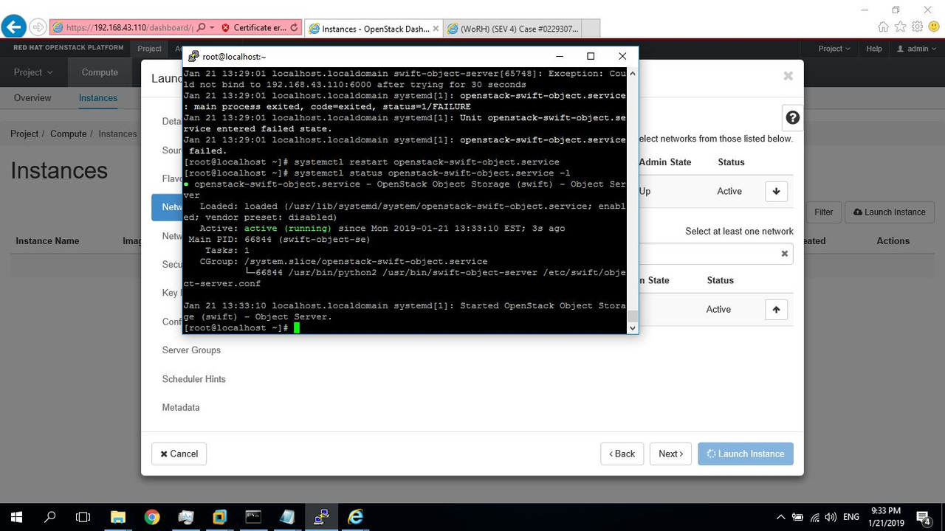Open browser Tools gear icon
The width and height of the screenshot is (945, 531).
[x=917, y=27]
